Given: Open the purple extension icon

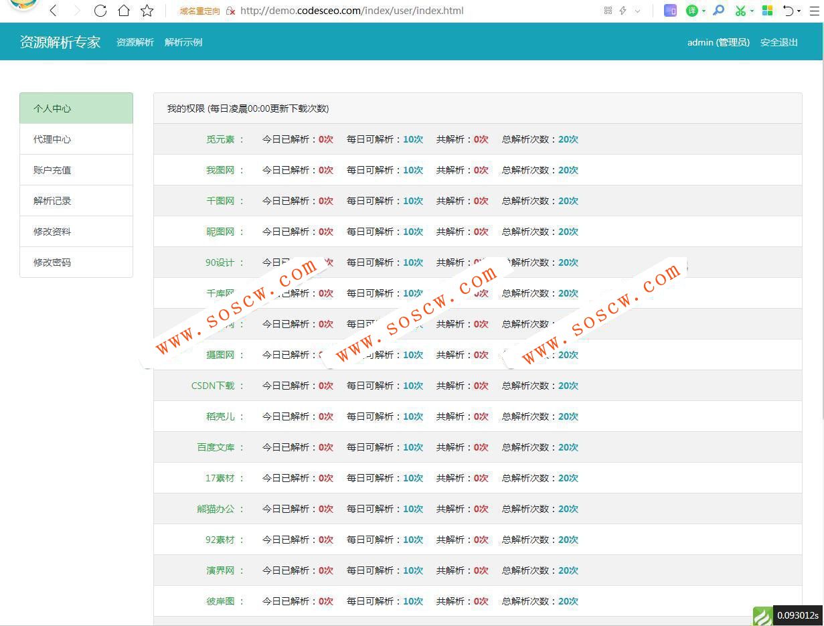Looking at the screenshot, I should [670, 11].
